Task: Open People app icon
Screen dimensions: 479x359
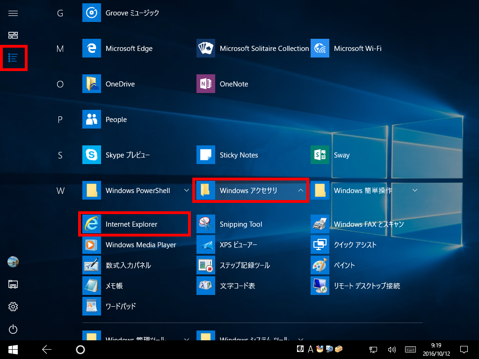Action: point(92,119)
